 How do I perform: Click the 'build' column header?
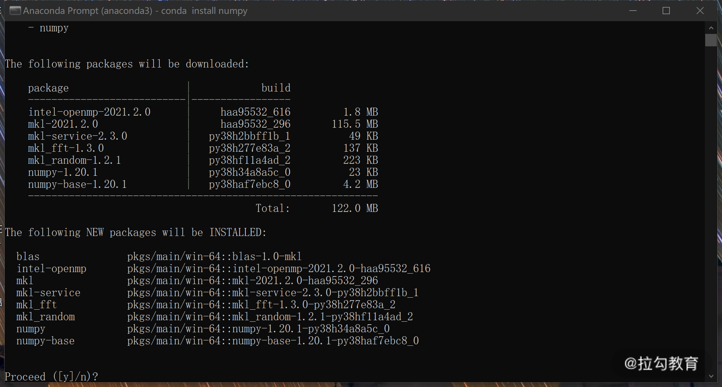coord(276,88)
